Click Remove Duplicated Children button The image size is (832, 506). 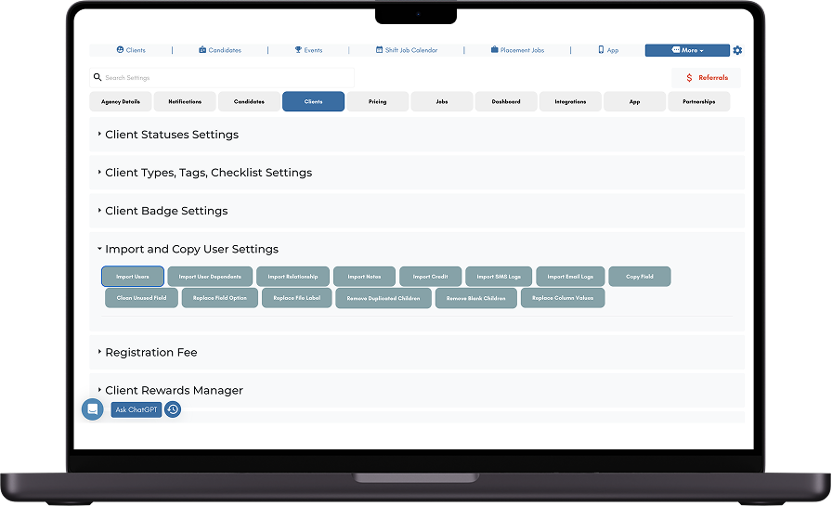[383, 298]
